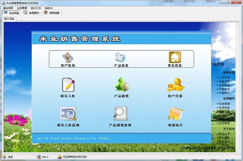The height and width of the screenshot is (161, 243).
Task: Click the 准备 status bar icon
Action: point(4,157)
